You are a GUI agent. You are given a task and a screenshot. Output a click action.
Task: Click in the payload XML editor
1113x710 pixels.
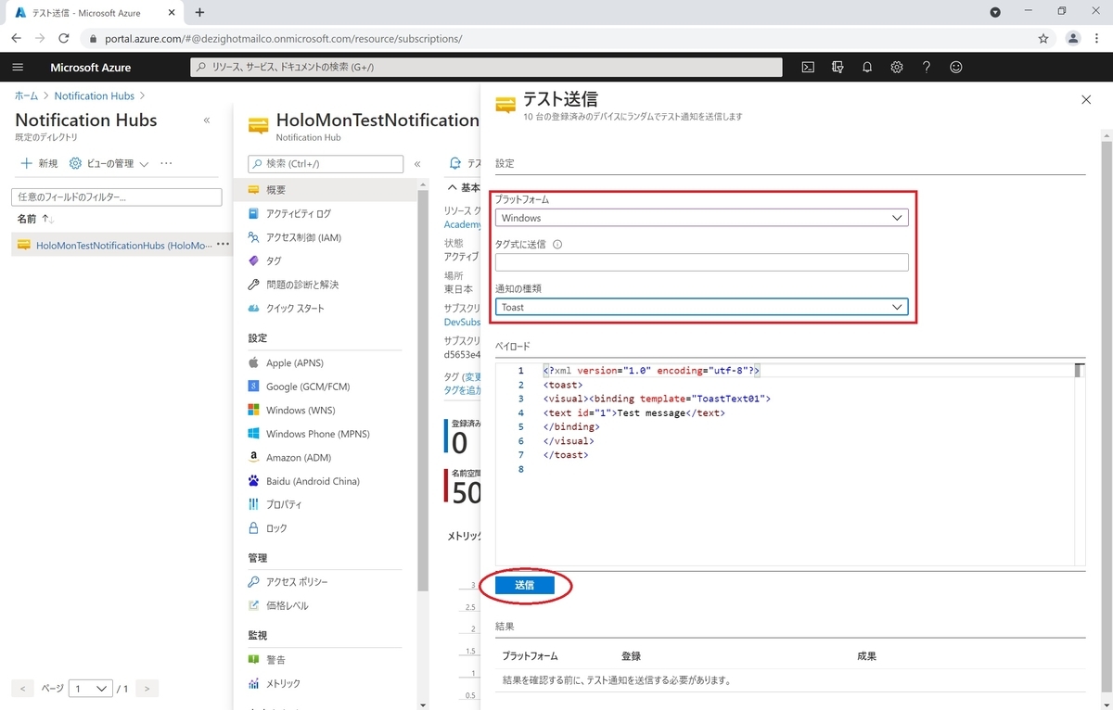tap(788, 463)
